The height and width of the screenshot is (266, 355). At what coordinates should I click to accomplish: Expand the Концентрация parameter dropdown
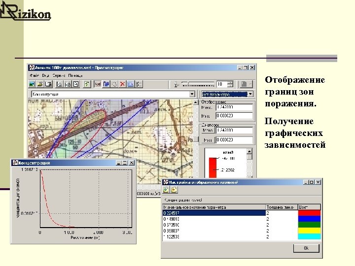(192, 94)
